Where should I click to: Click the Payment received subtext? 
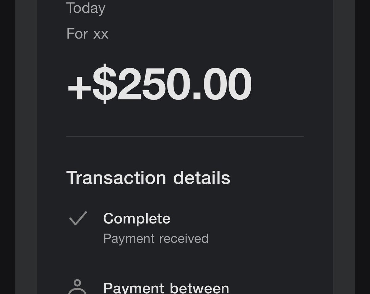(156, 239)
